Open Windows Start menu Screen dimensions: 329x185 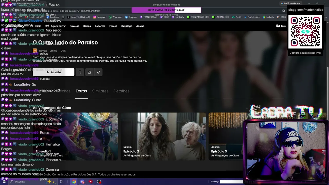4,182
